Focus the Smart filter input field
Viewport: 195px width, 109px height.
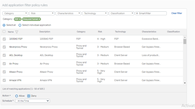[x=151, y=13]
